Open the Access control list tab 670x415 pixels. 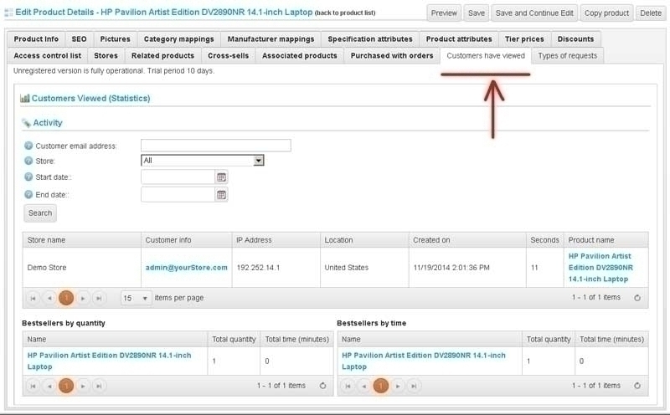click(48, 55)
